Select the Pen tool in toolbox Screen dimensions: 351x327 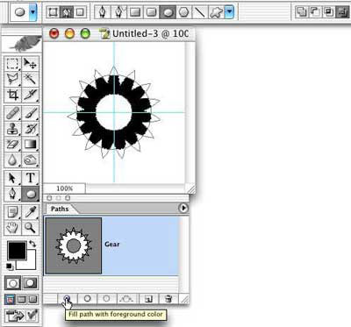click(12, 194)
